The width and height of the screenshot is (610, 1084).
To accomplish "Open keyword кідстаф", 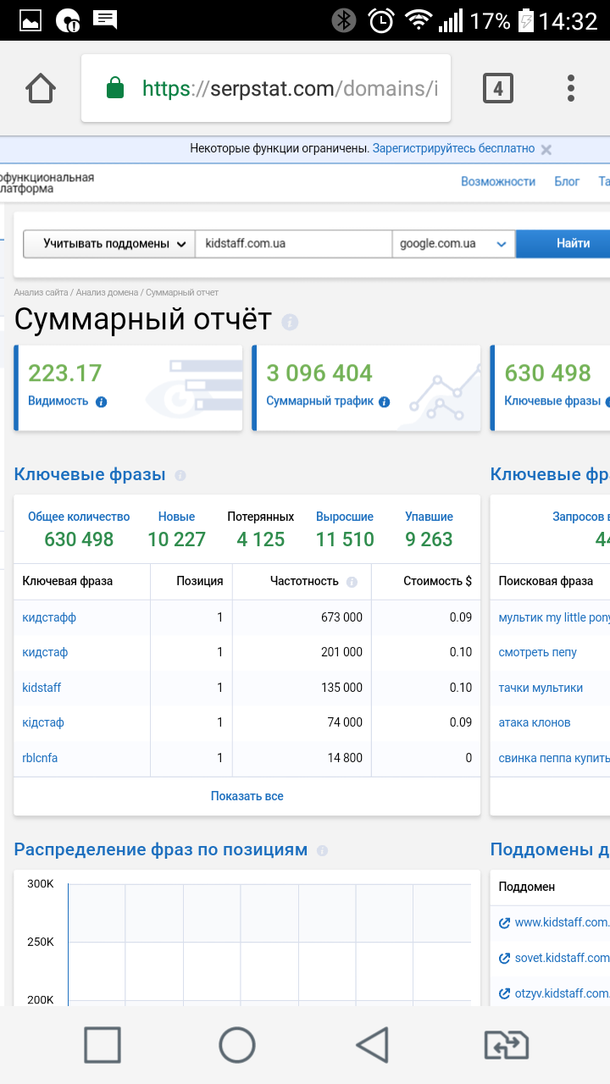I will click(43, 723).
